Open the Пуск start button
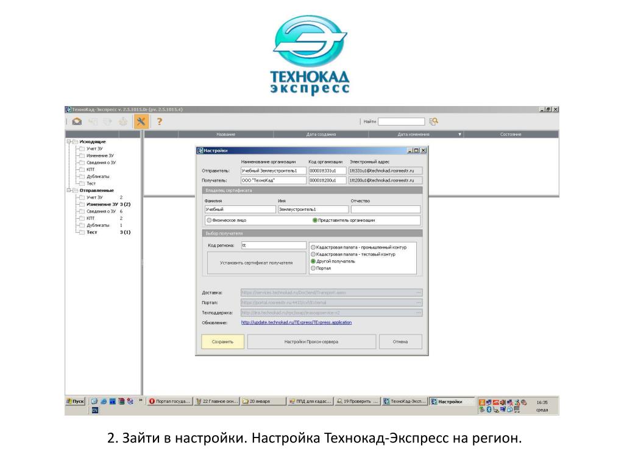The image size is (624, 468). pyautogui.click(x=75, y=401)
